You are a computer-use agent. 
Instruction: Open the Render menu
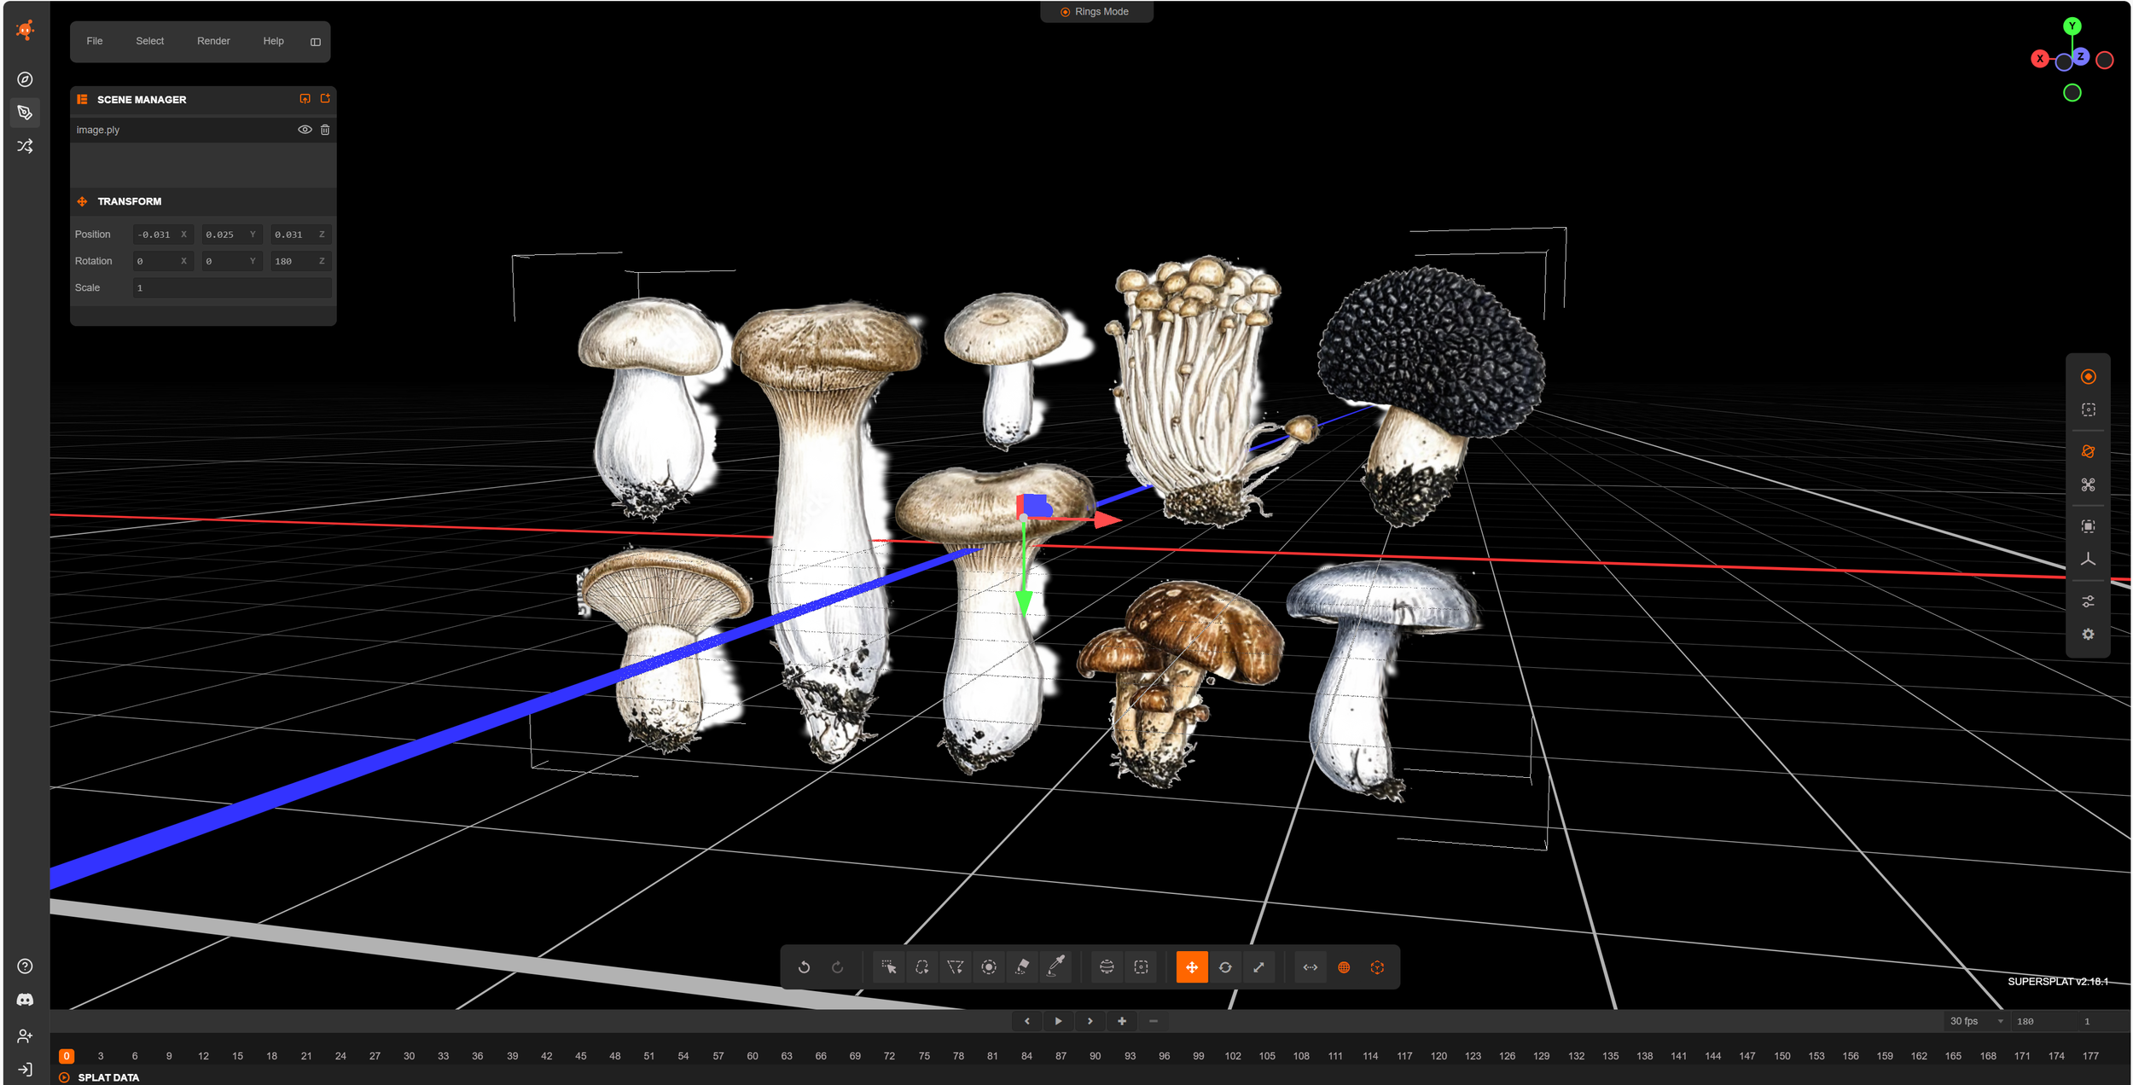tap(213, 41)
